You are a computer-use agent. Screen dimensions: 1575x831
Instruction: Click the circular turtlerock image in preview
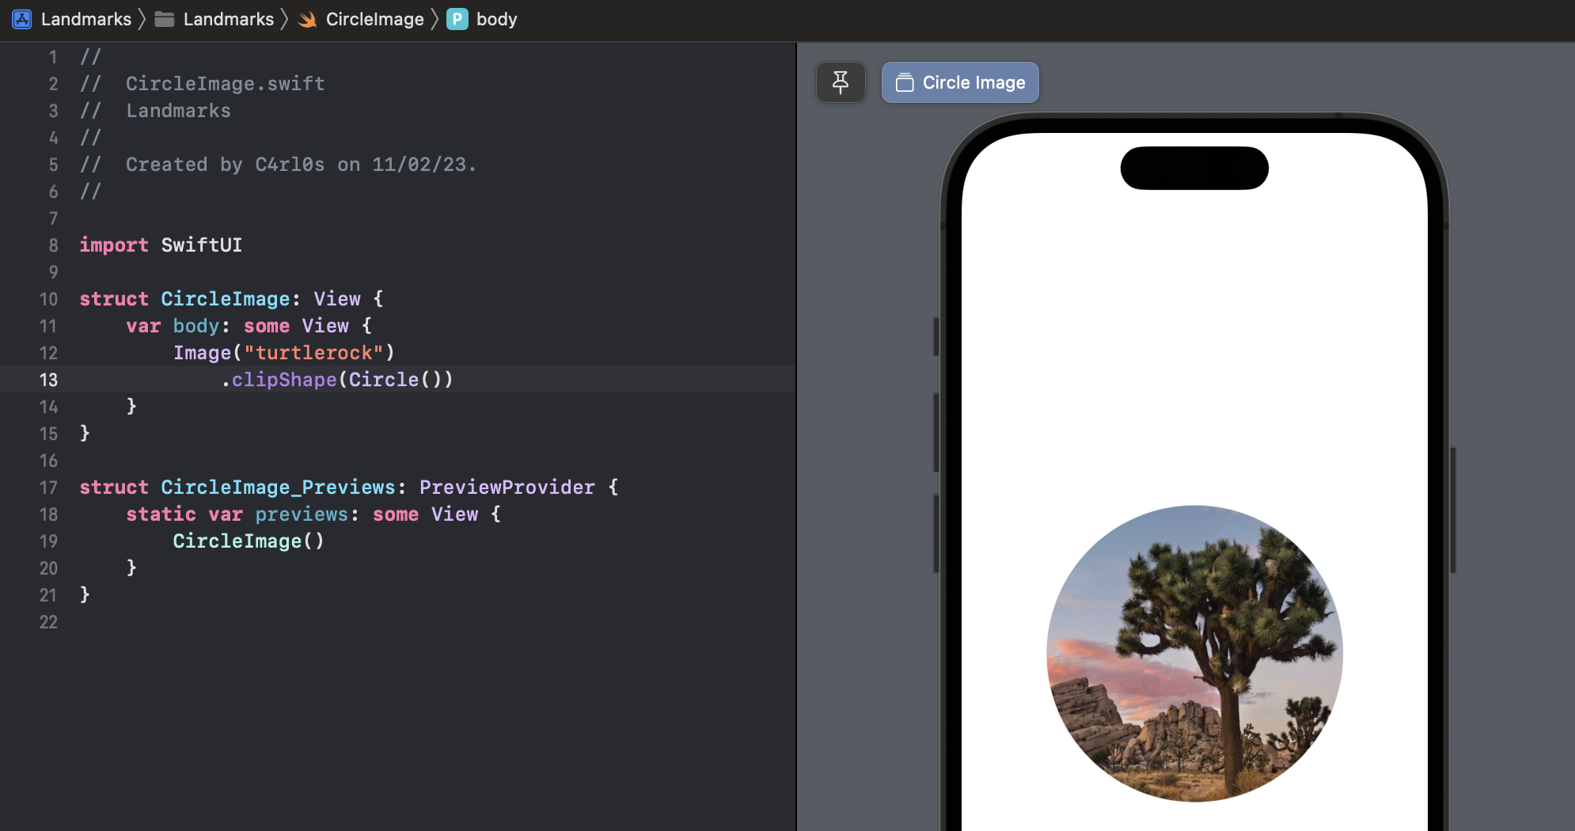click(x=1194, y=654)
